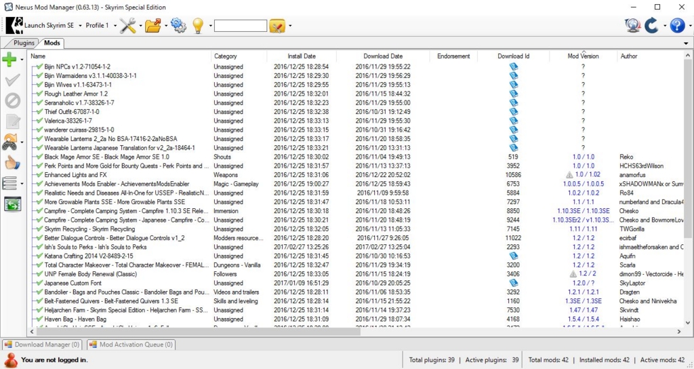694x369 pixels.
Task: Open the Launch Skyrim SE dropdown arrow
Action: pos(80,26)
